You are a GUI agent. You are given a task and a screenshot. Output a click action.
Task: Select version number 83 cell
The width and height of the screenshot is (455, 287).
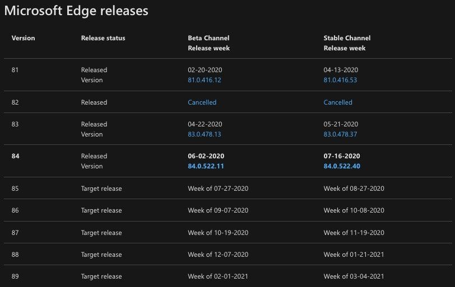click(15, 124)
